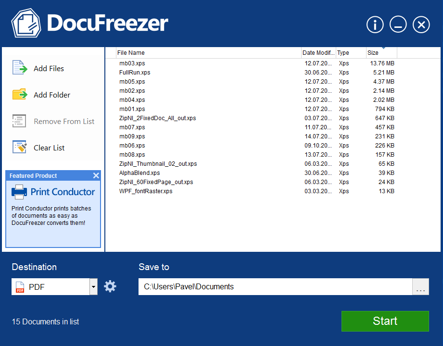Select the PDF destination combo box

54,287
